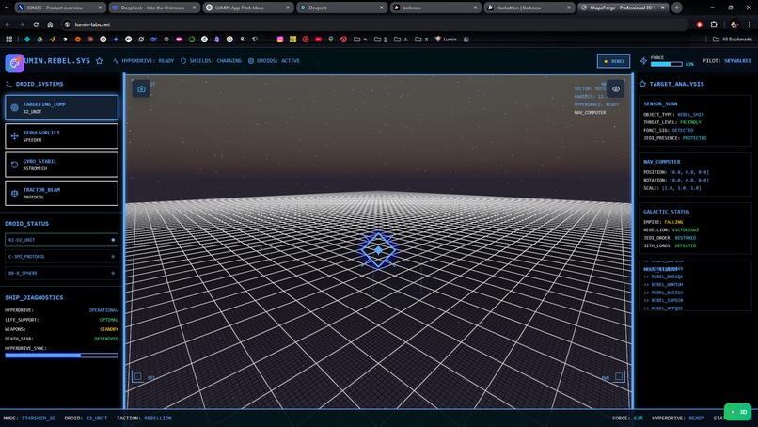This screenshot has width=758, height=427.
Task: Click MODE: STARSHIP_3D in status bar
Action: click(29, 418)
